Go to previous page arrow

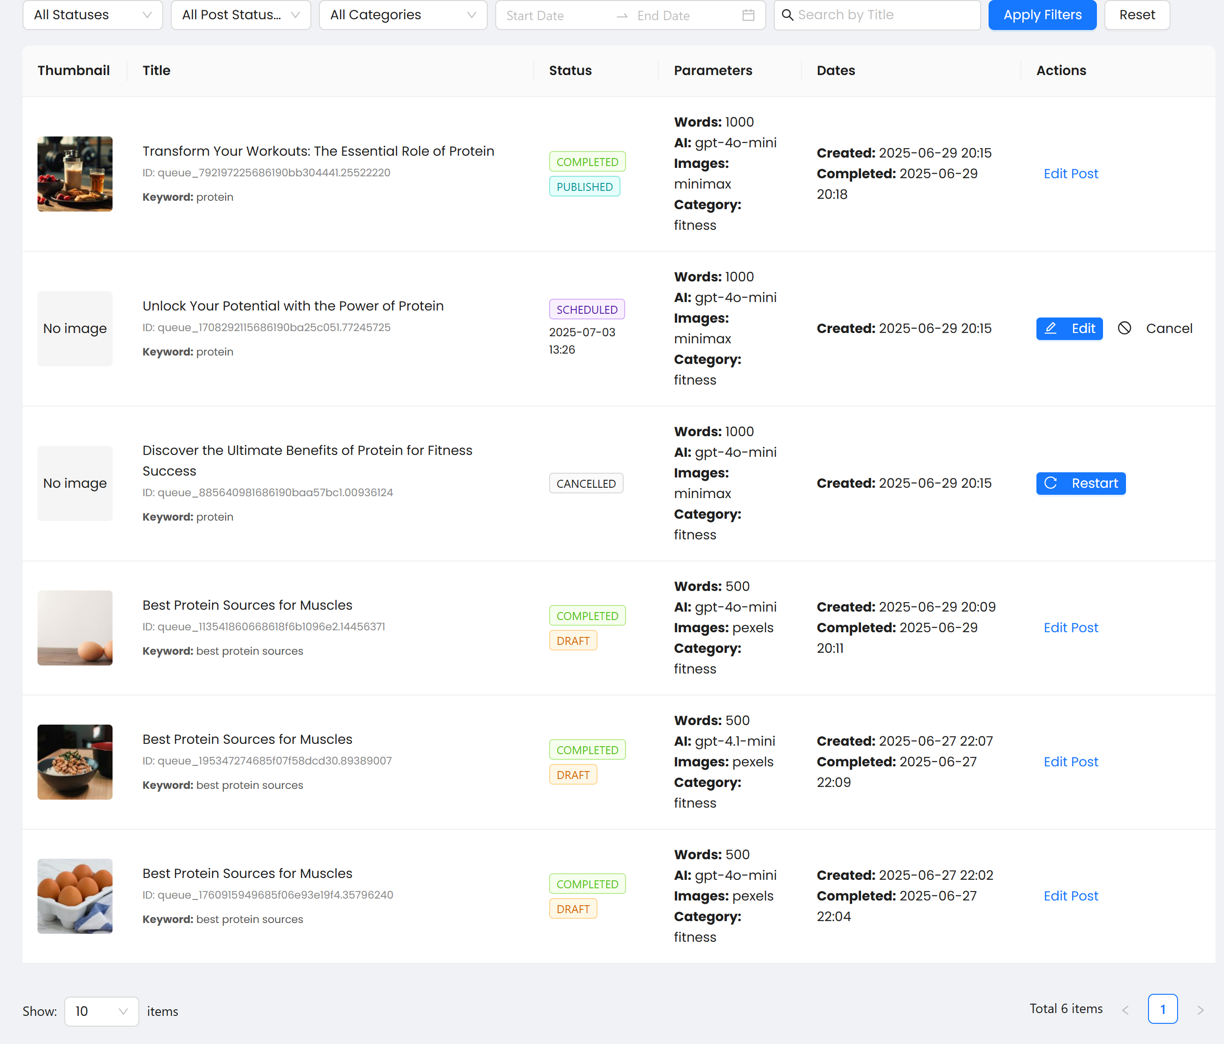point(1126,1010)
